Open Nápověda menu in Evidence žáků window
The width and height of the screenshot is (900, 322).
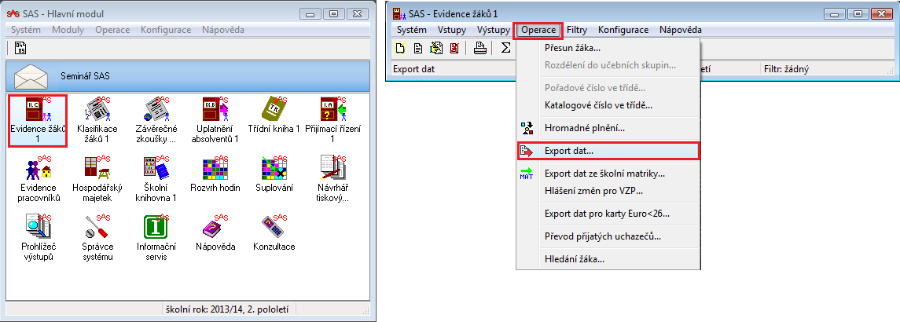click(x=681, y=30)
